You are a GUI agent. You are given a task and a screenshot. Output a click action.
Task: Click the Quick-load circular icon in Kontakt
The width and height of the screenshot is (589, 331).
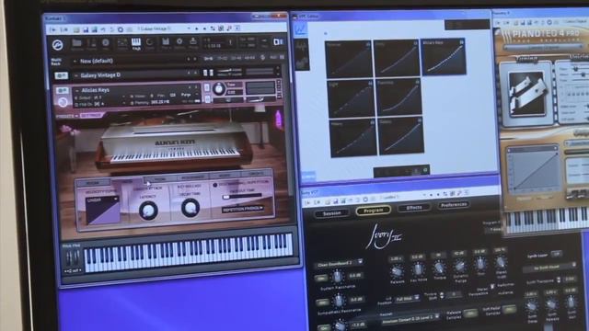[150, 43]
